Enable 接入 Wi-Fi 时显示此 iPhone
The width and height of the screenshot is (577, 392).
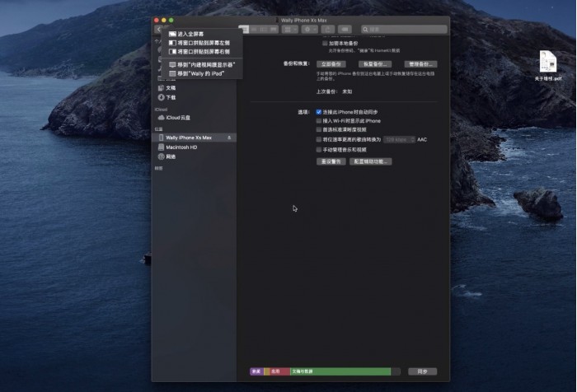coord(319,120)
